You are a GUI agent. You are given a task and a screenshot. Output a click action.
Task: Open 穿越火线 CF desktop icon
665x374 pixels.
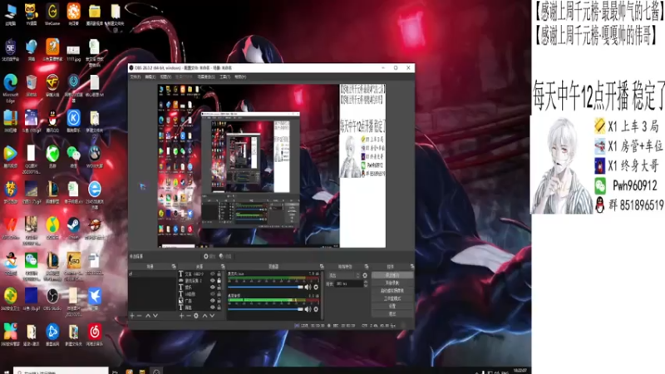[x=52, y=85]
